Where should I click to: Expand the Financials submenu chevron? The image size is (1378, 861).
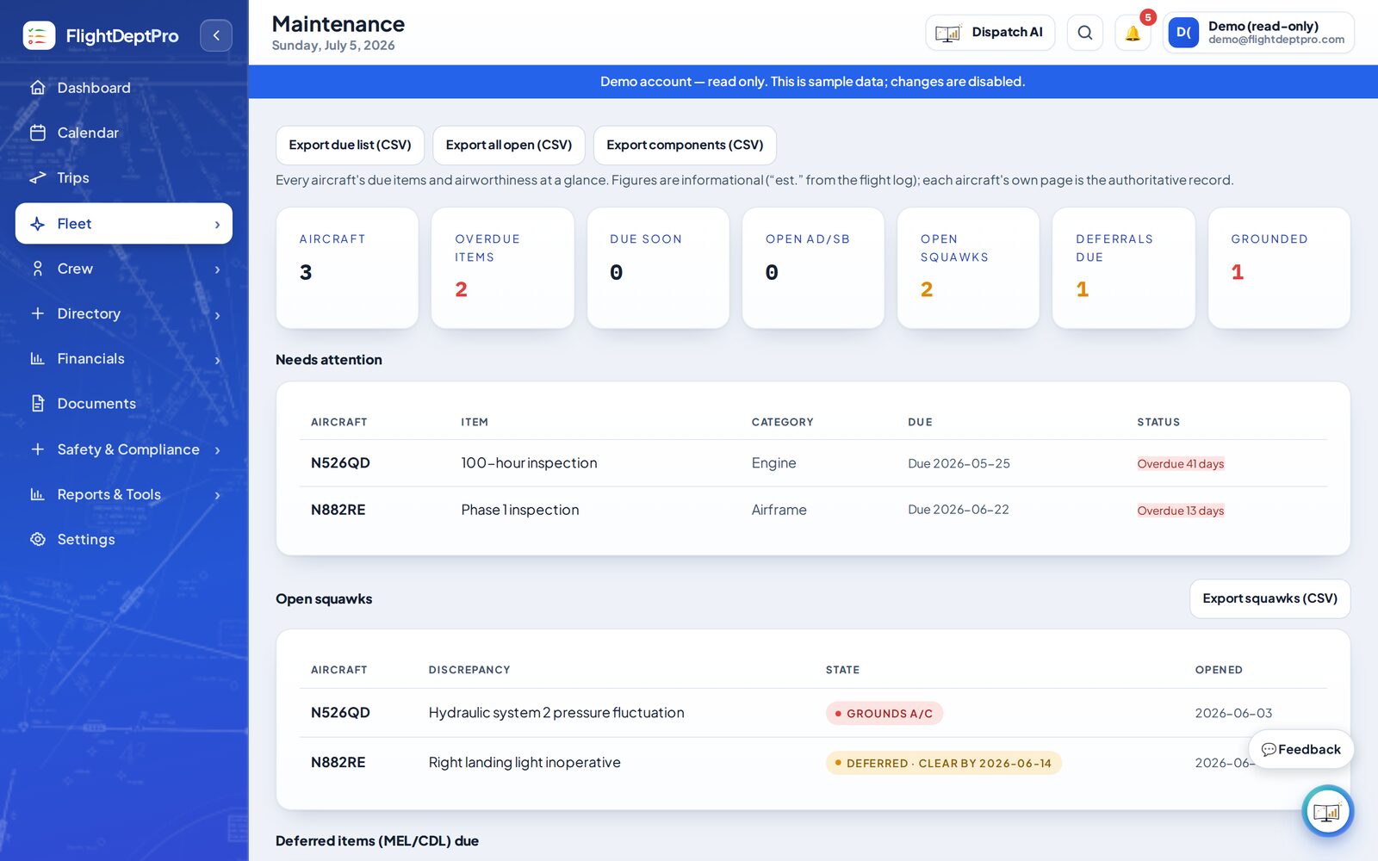(217, 360)
